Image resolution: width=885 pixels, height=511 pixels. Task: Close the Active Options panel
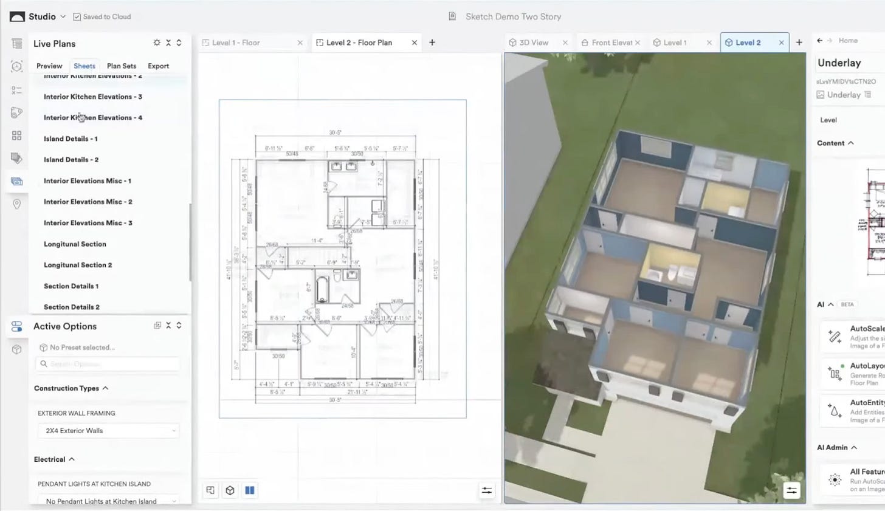click(x=168, y=326)
